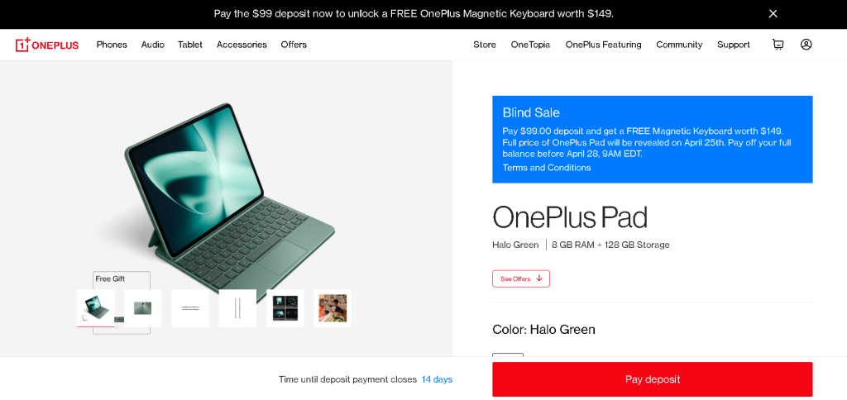The height and width of the screenshot is (400, 847).
Task: Open Terms and Conditions link
Action: [547, 168]
